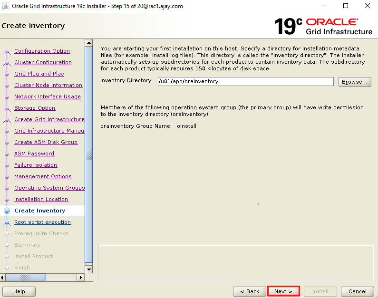Open Network Interface Usage step

click(x=48, y=96)
